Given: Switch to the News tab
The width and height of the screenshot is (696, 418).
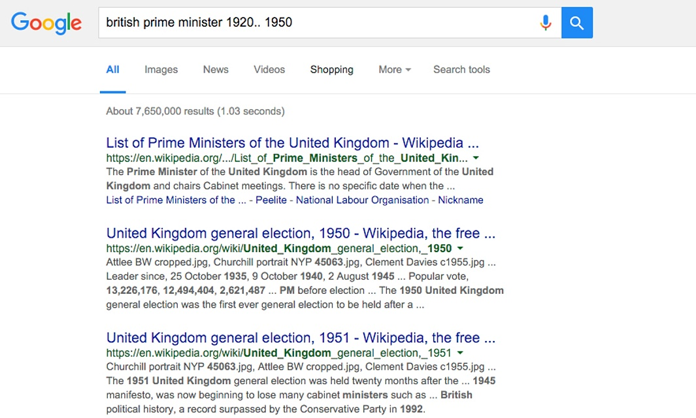Looking at the screenshot, I should click(216, 70).
